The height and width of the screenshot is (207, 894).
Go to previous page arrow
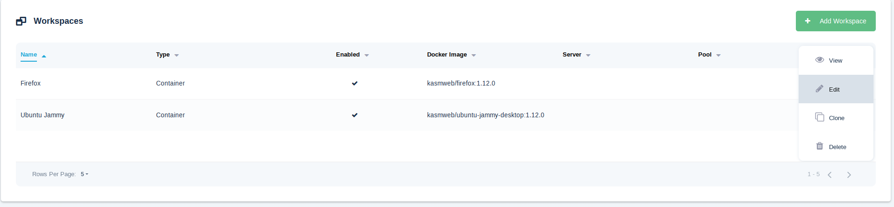coord(830,175)
